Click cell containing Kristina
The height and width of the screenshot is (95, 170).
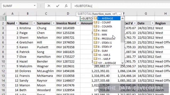pyautogui.click(x=28, y=28)
